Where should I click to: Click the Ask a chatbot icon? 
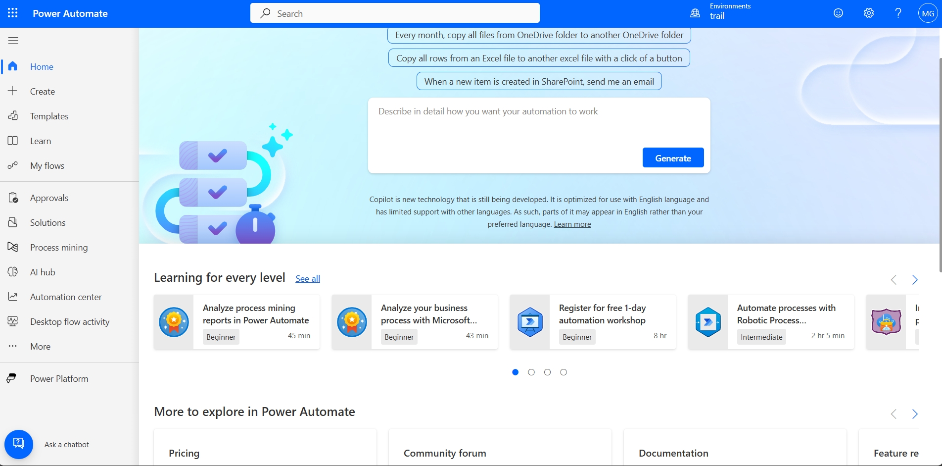tap(19, 444)
